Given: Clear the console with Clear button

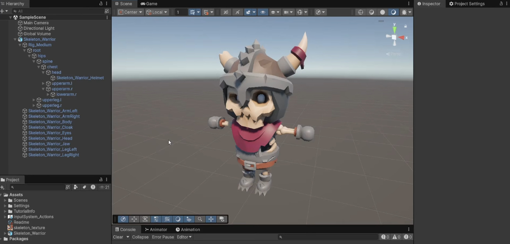Looking at the screenshot, I should [118, 237].
